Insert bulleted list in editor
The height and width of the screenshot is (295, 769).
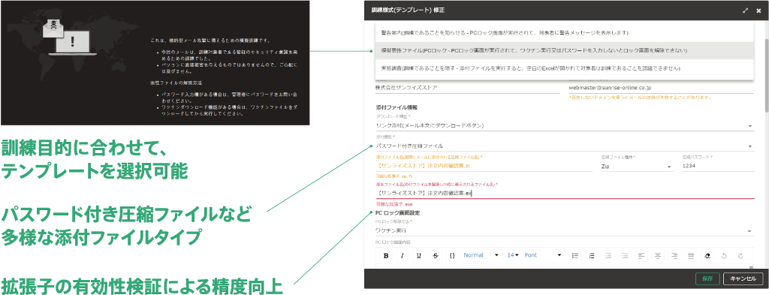575,255
